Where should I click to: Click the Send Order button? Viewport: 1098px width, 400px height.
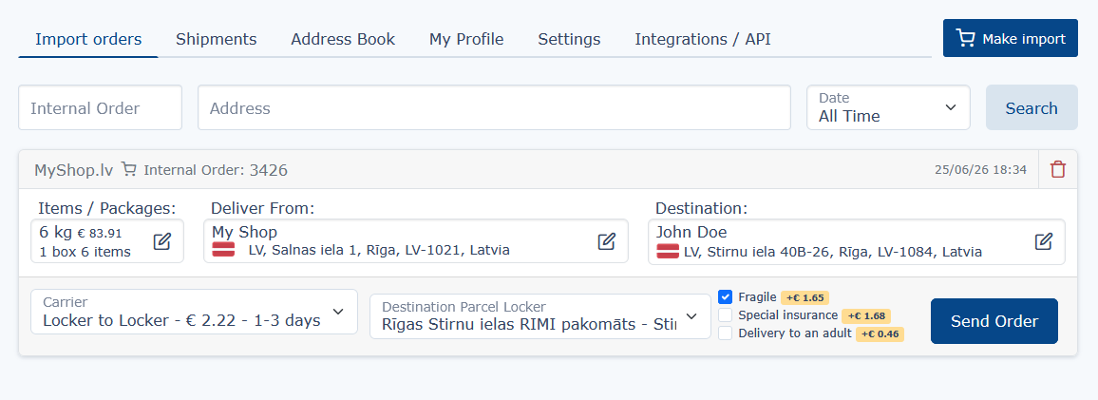[994, 321]
